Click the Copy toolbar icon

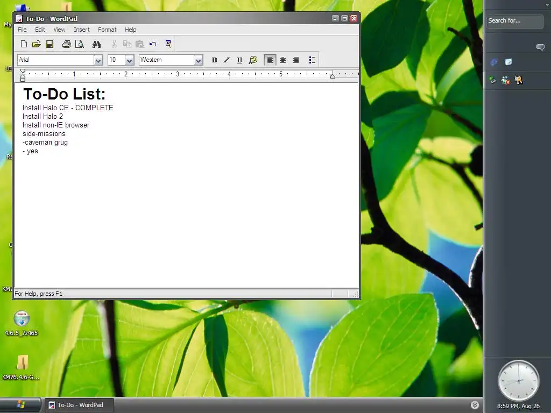pyautogui.click(x=127, y=44)
